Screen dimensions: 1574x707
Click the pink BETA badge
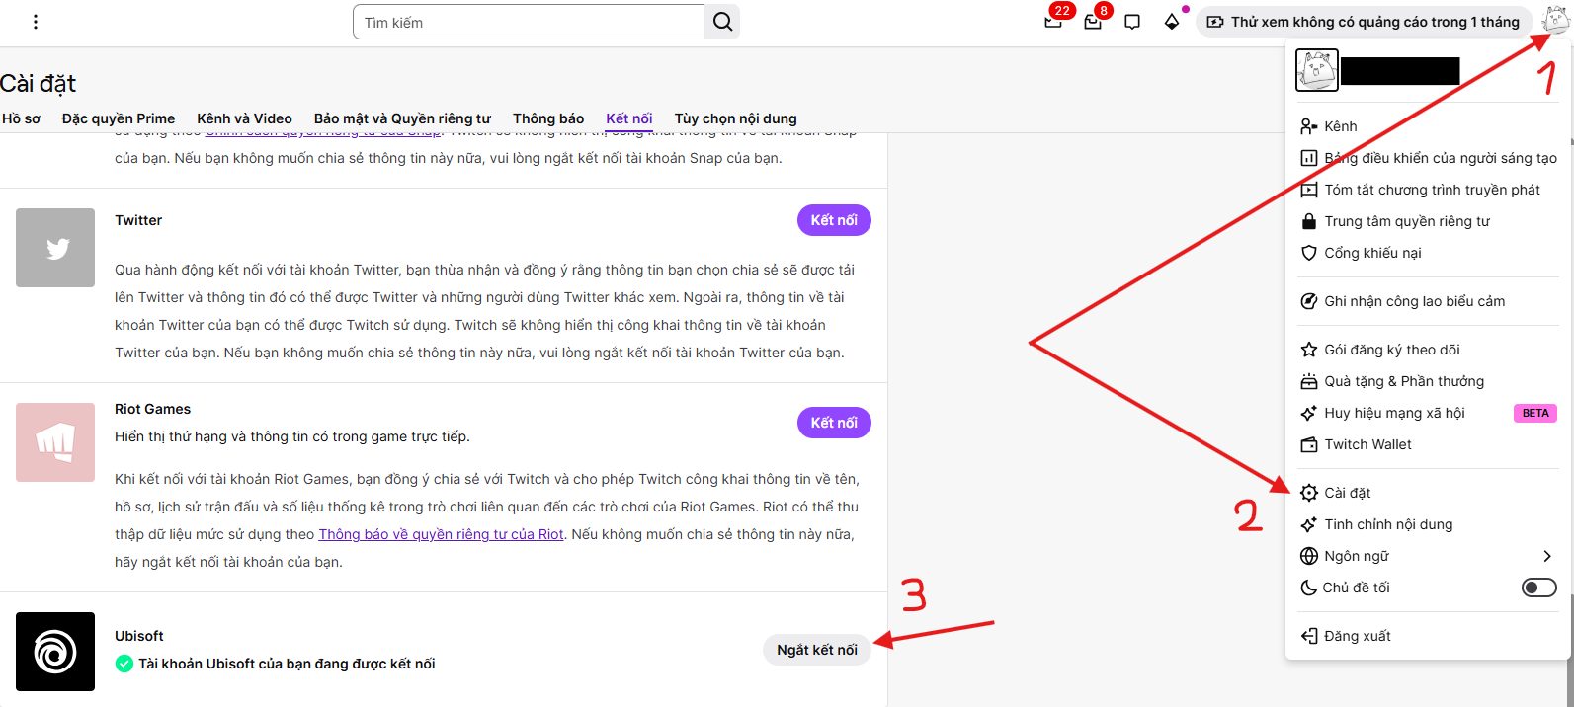1535,413
